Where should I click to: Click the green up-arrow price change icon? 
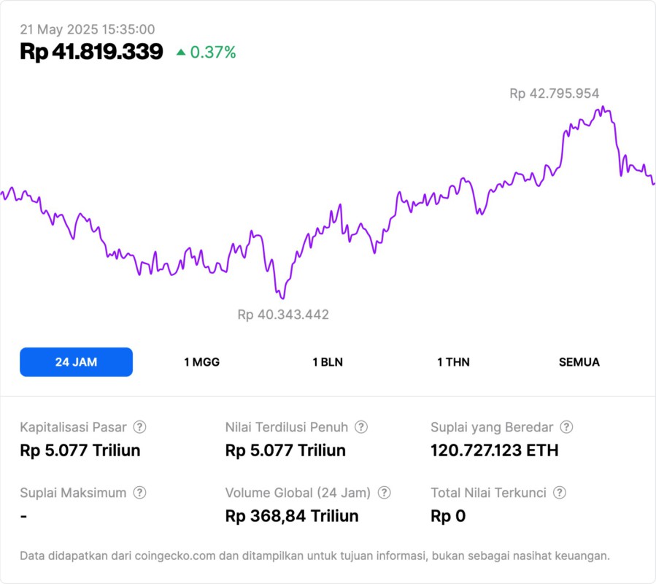click(x=181, y=52)
